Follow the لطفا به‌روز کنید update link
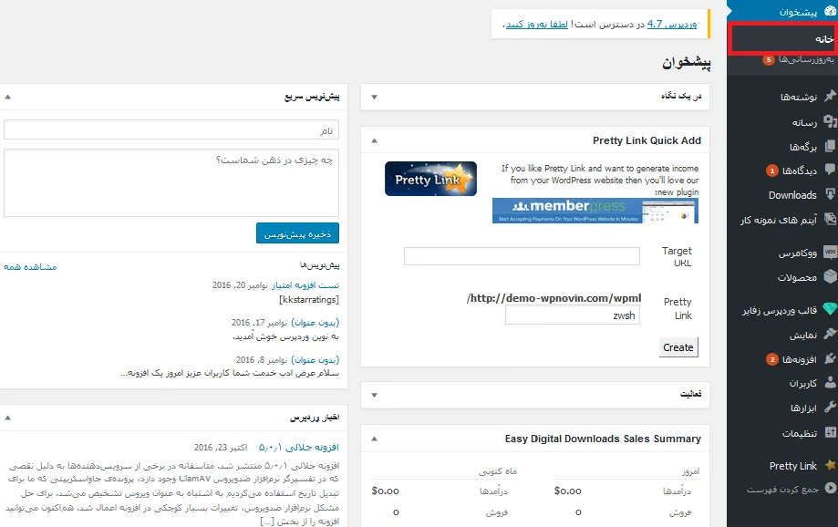838x527 pixels. point(537,24)
